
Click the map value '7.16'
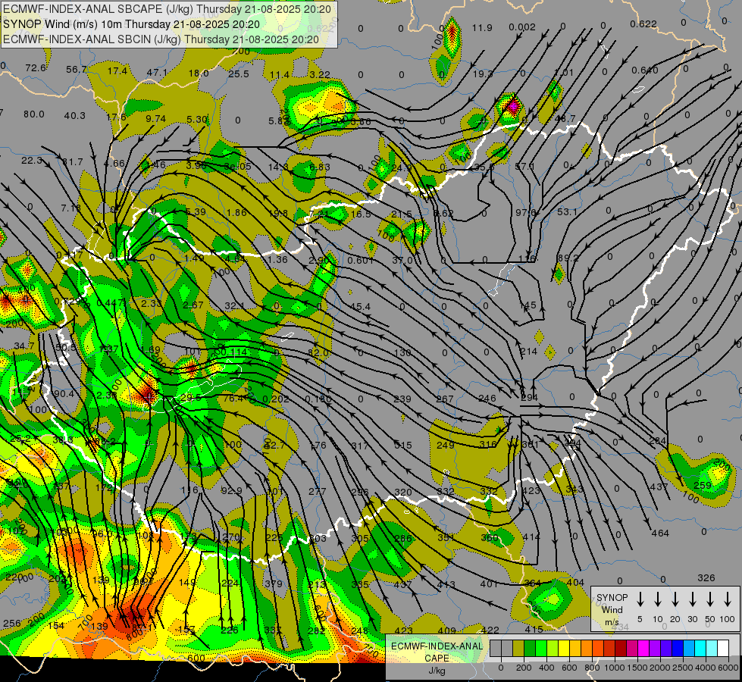click(71, 208)
